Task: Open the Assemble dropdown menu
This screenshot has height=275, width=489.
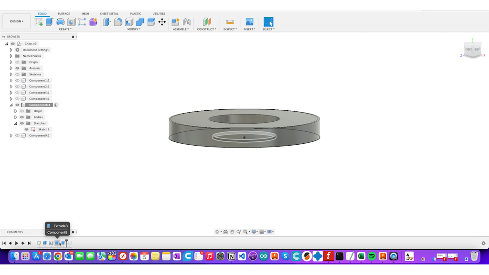Action: 181,29
